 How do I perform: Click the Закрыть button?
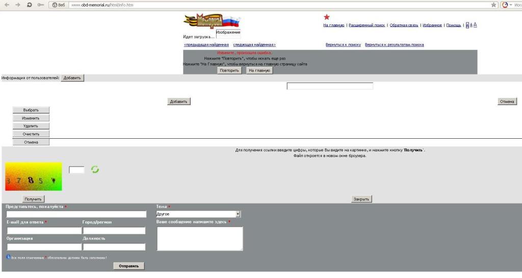[x=361, y=199]
